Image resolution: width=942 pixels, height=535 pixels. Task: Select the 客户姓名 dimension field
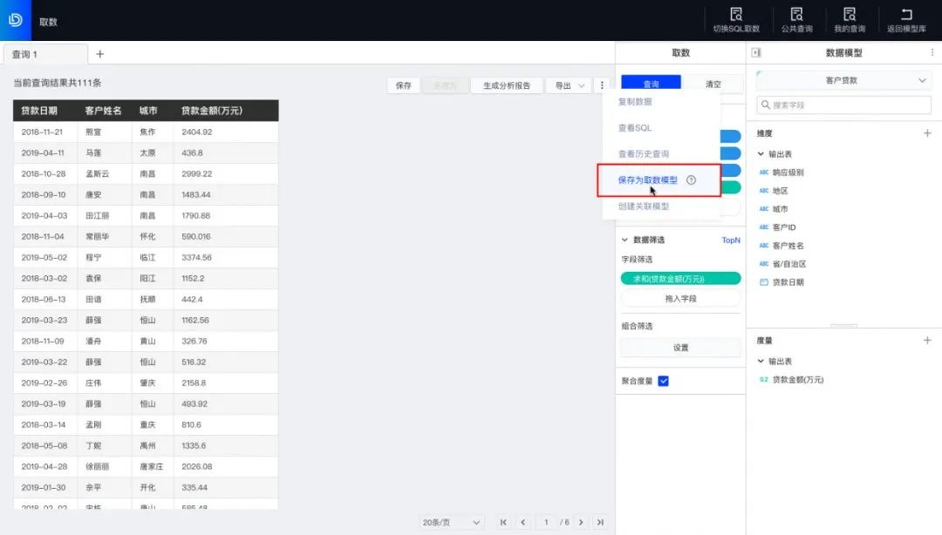point(788,246)
